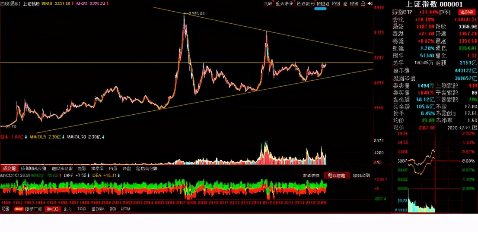Switch to the MACD indicator tab
The width and height of the screenshot is (478, 232).
click(x=52, y=209)
